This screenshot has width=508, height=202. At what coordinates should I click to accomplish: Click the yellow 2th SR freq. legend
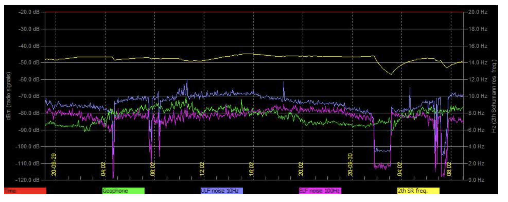418,191
